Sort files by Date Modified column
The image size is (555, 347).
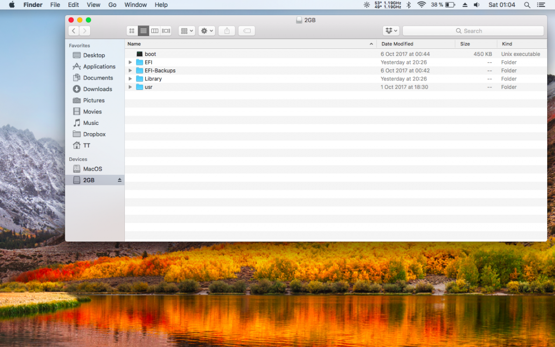click(x=397, y=44)
